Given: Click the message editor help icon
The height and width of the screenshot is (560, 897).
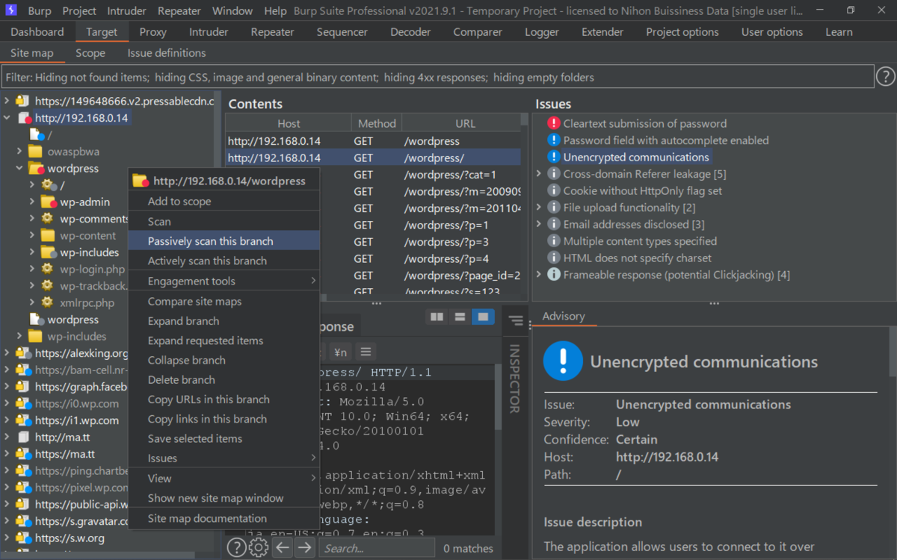Looking at the screenshot, I should tap(236, 548).
